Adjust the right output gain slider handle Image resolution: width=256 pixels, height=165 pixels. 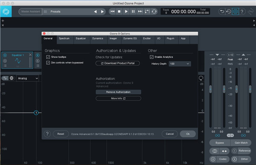pyautogui.click(x=250, y=89)
